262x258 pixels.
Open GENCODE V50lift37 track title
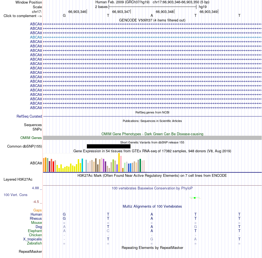[152, 20]
